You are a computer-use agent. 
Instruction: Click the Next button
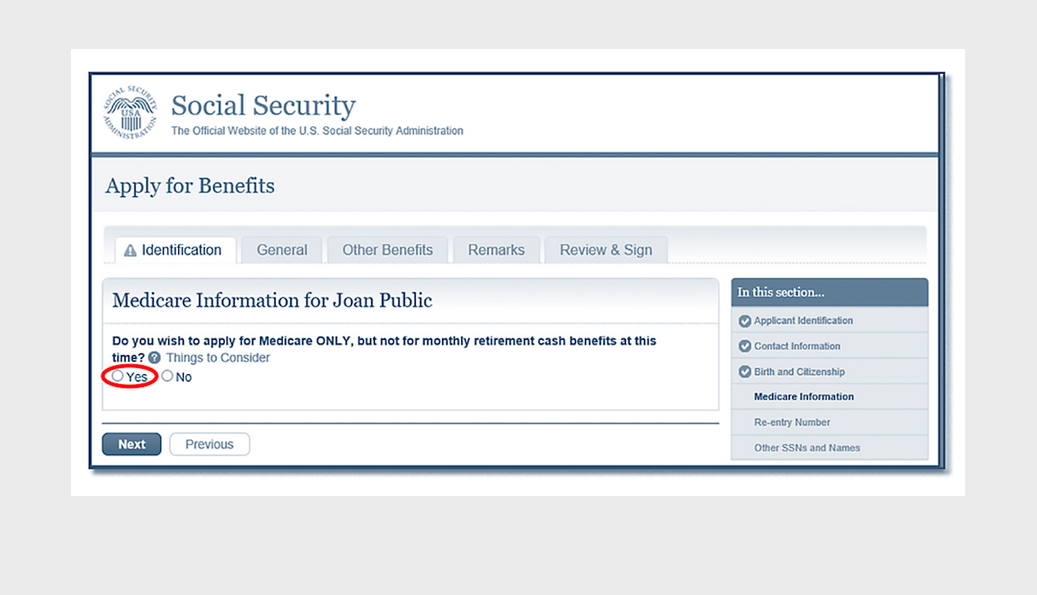131,443
